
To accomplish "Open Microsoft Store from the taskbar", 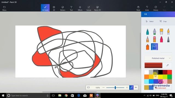I will point(72,96).
